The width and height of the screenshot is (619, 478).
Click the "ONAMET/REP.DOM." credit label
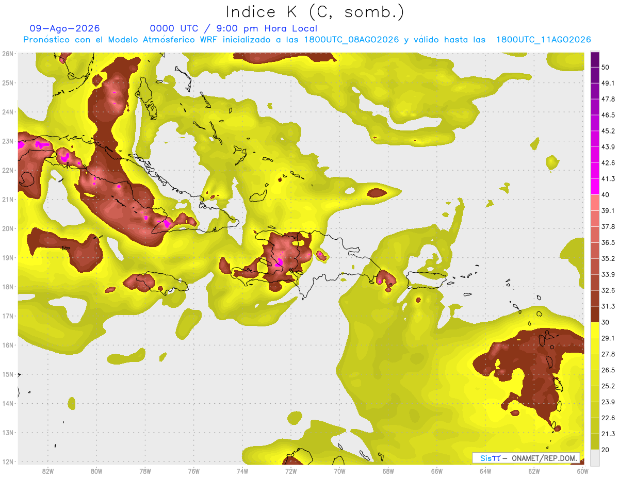[x=545, y=458]
